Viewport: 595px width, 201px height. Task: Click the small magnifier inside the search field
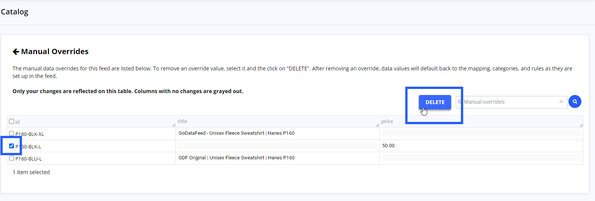(460, 102)
